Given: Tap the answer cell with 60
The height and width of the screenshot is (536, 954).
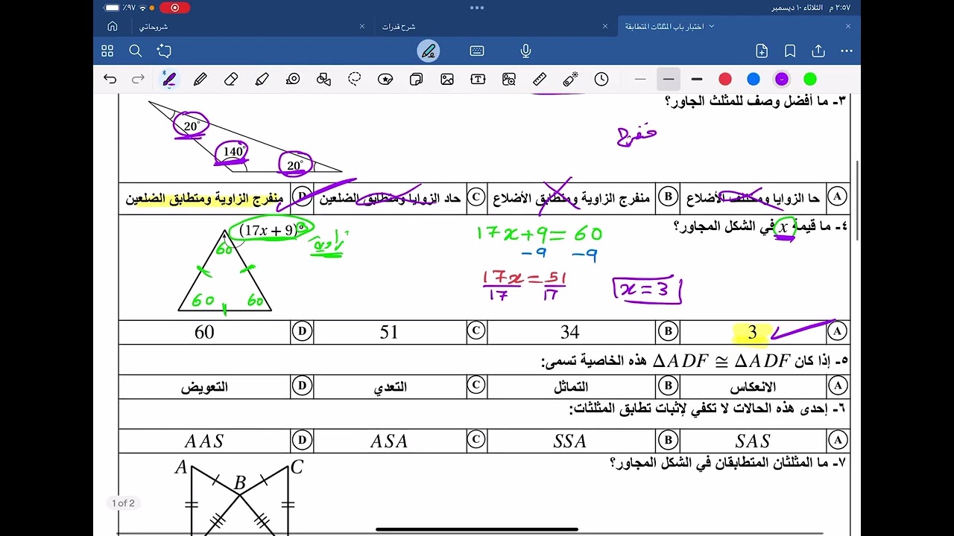Looking at the screenshot, I should tap(204, 332).
